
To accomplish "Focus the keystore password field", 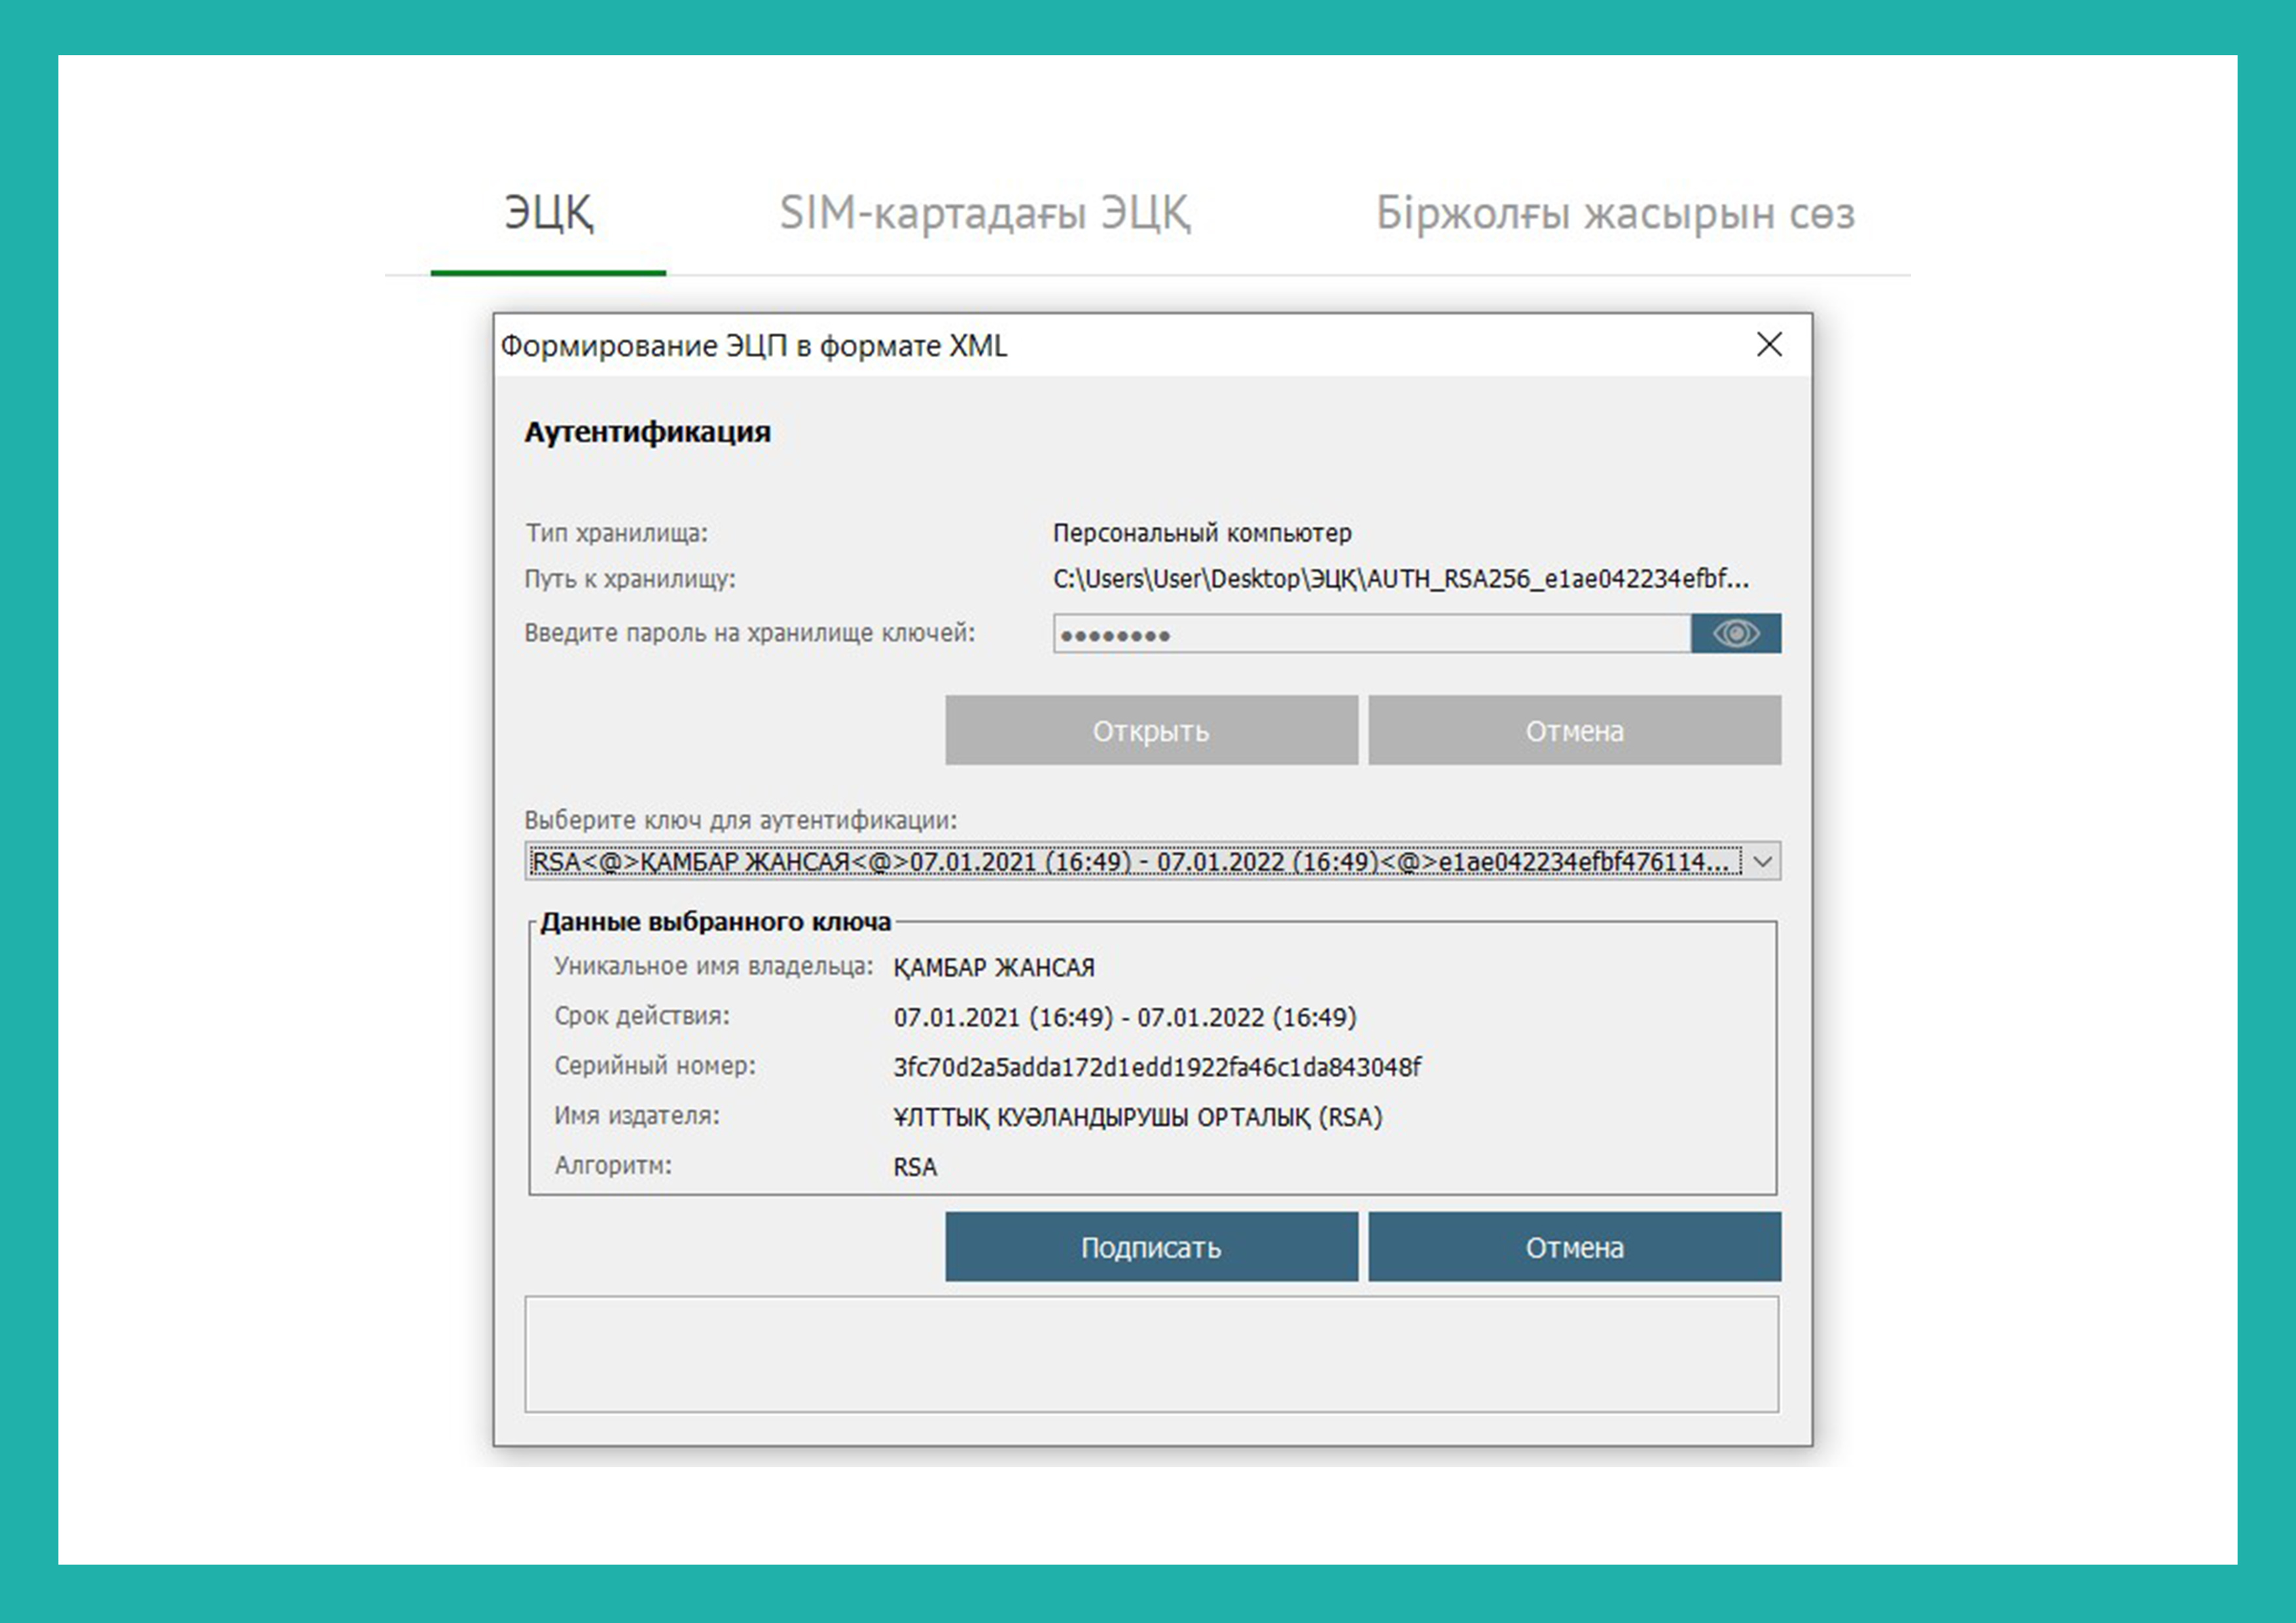I will click(1371, 633).
